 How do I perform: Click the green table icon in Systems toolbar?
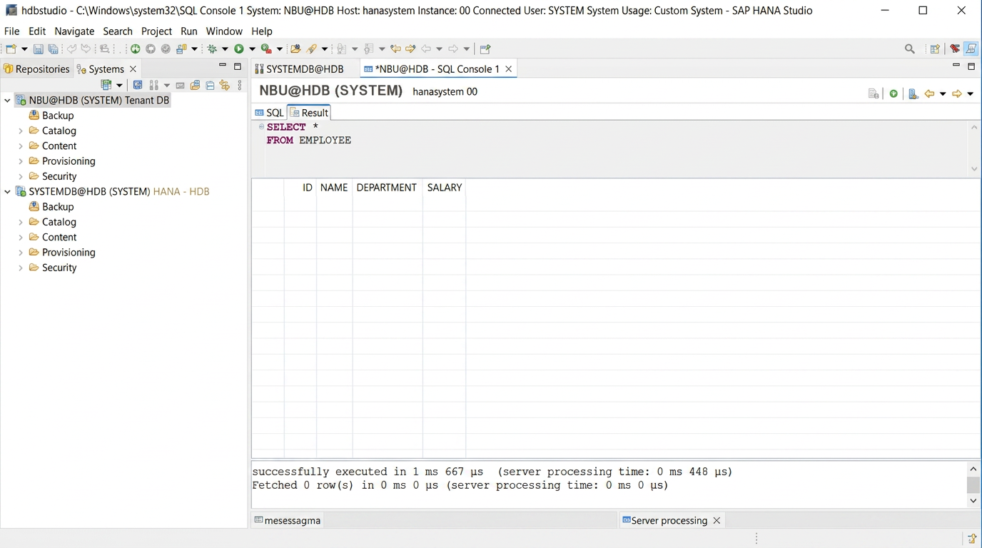click(106, 86)
